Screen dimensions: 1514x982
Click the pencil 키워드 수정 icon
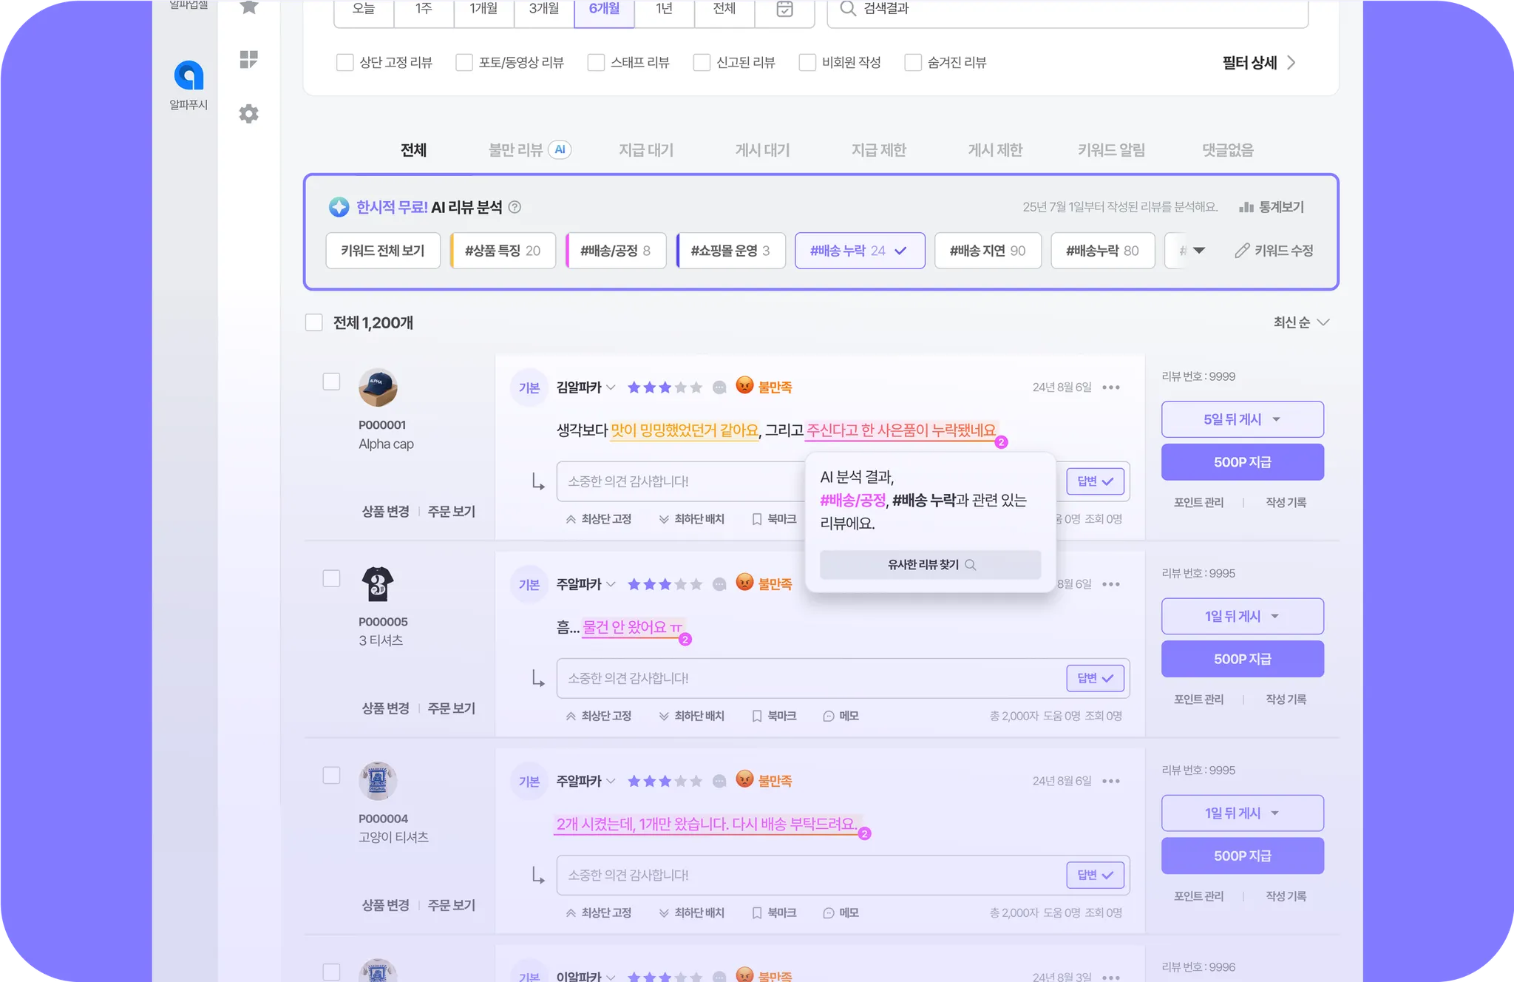(1242, 251)
